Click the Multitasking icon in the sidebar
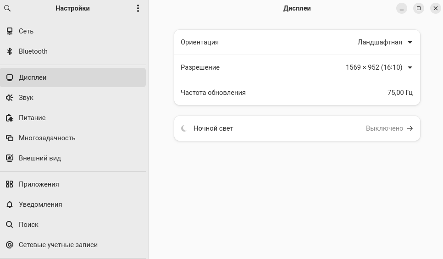 (x=9, y=138)
